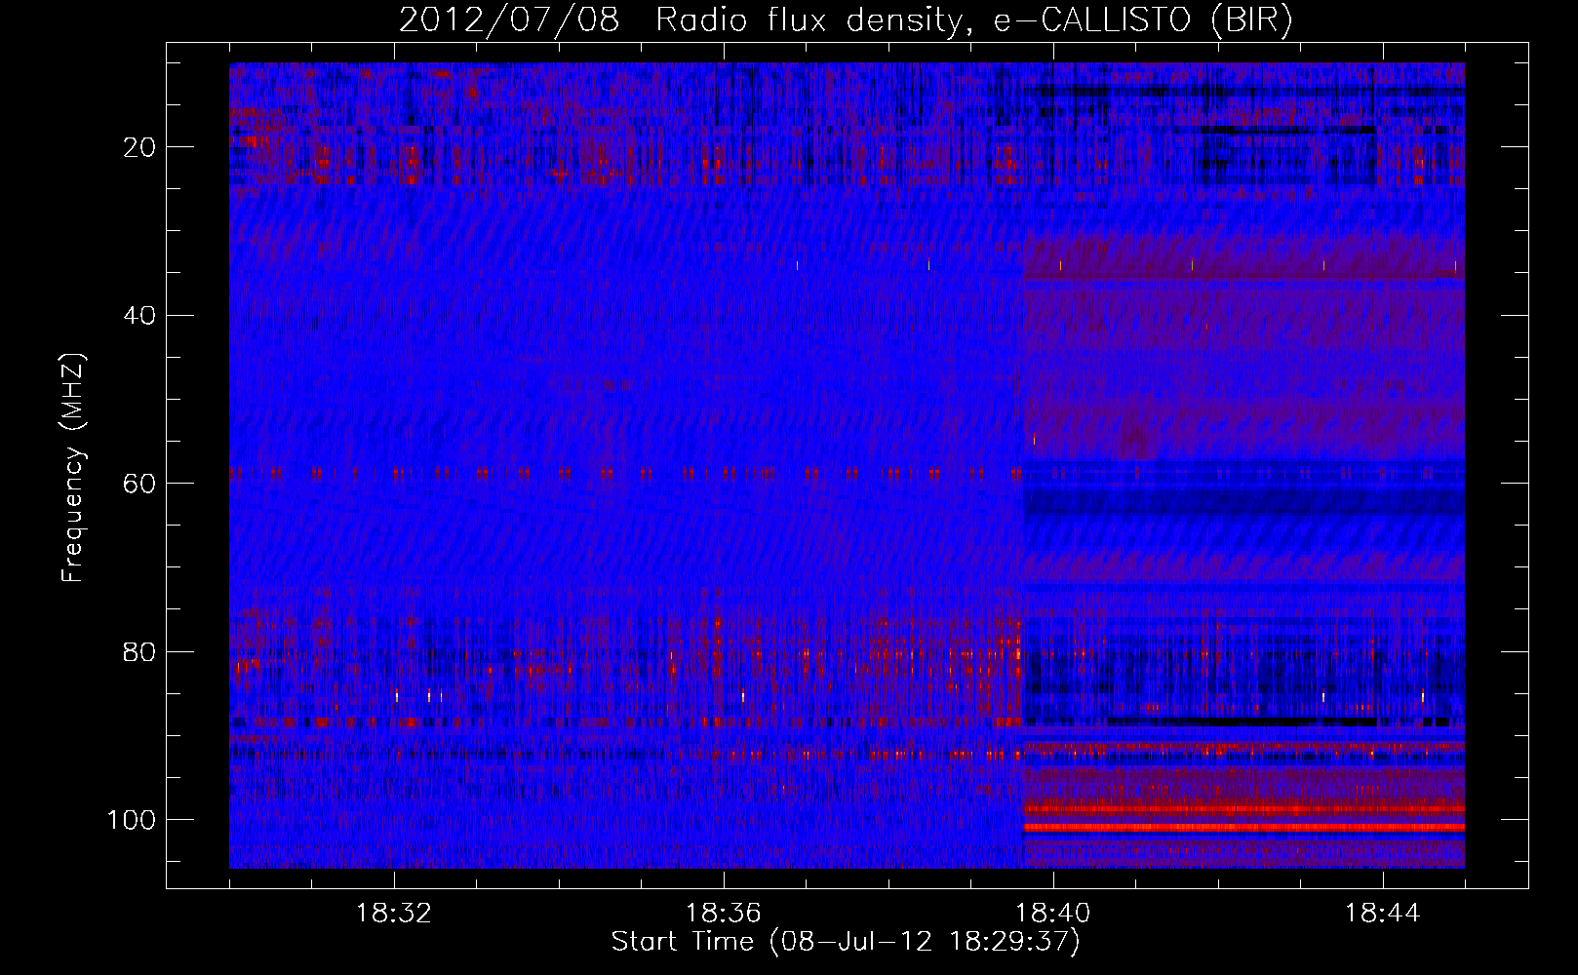Click the 18:44 time tick label
Image resolution: width=1578 pixels, height=975 pixels.
pyautogui.click(x=1383, y=914)
